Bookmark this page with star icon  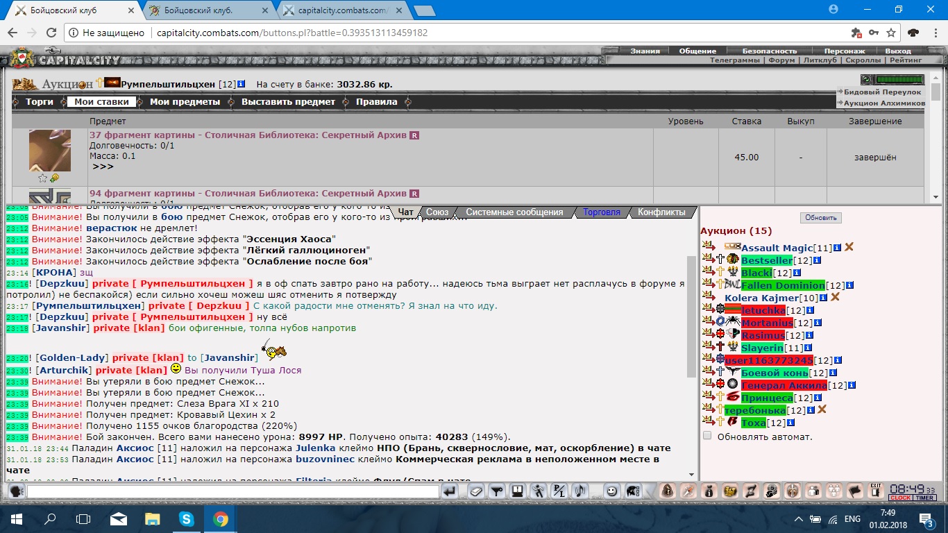891,33
